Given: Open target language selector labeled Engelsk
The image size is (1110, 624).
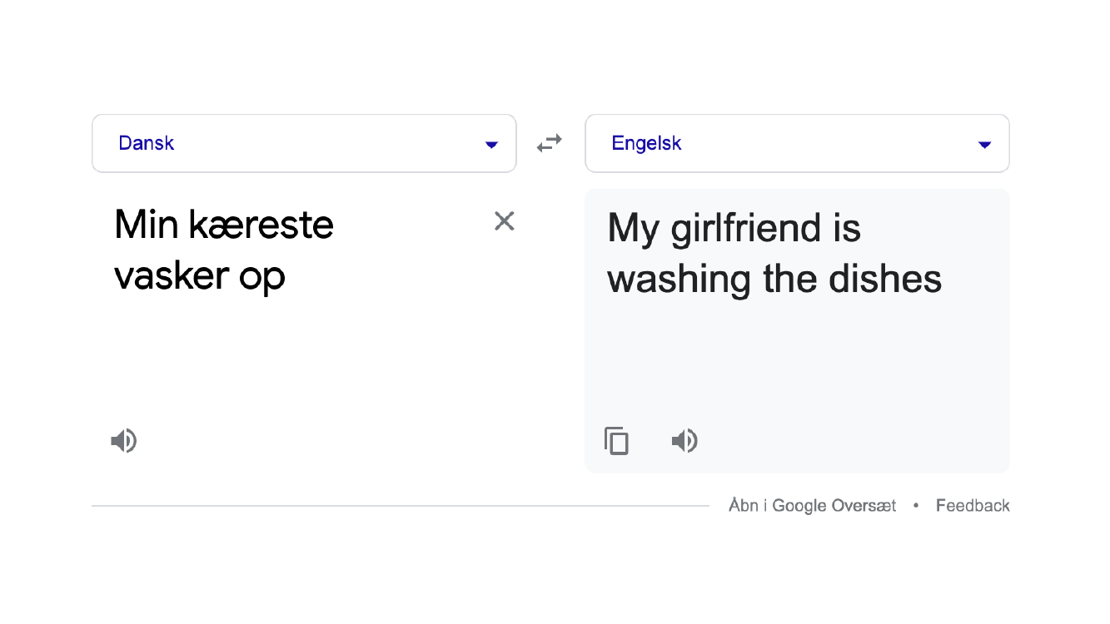Looking at the screenshot, I should [797, 143].
